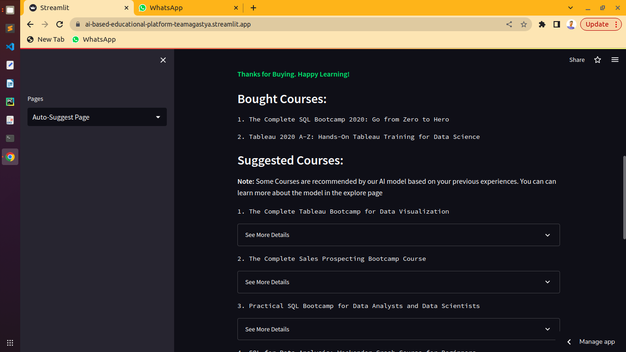
Task: Open Visual Studio Code from the dock
Action: tap(10, 46)
